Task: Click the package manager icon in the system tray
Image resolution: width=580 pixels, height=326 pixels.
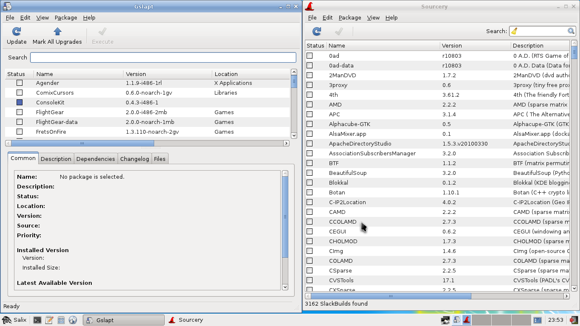Action: [x=456, y=320]
